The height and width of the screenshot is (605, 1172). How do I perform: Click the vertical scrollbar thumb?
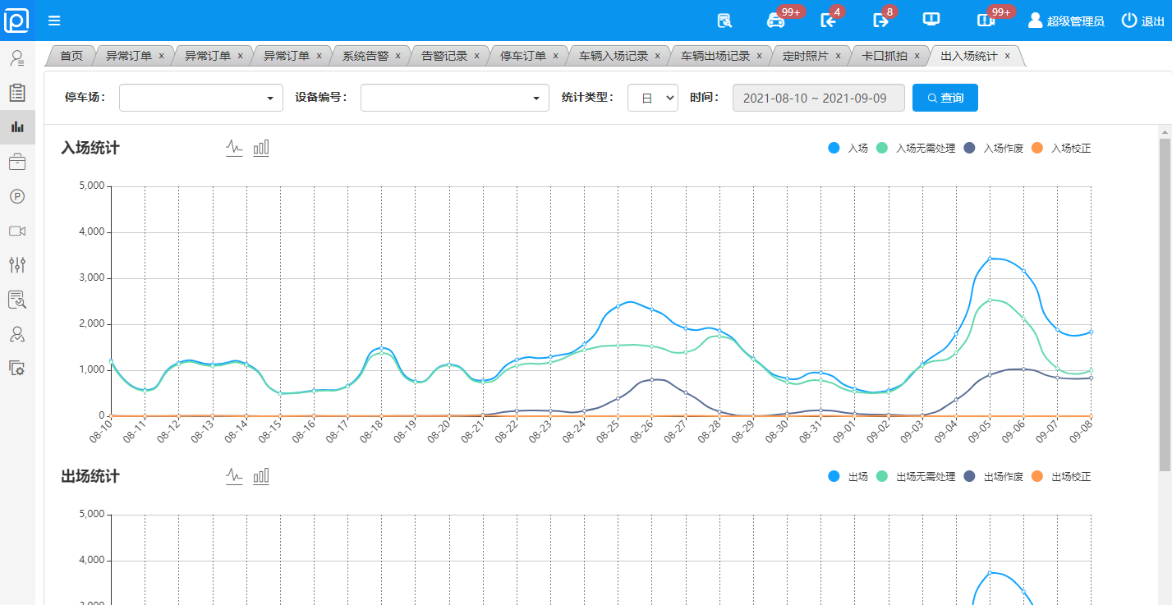point(1165,304)
